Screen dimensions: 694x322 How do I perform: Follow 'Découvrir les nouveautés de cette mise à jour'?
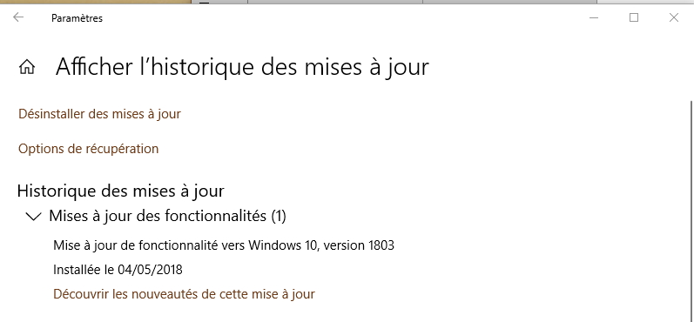(184, 293)
